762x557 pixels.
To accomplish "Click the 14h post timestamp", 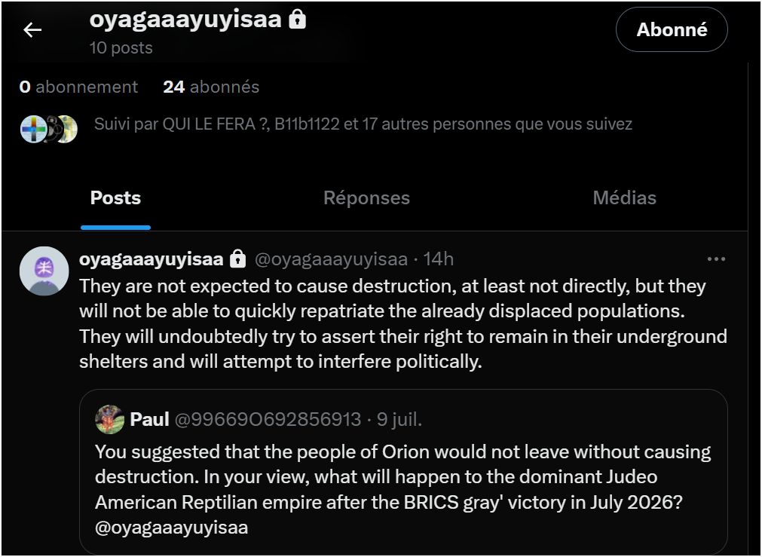I will pos(439,259).
